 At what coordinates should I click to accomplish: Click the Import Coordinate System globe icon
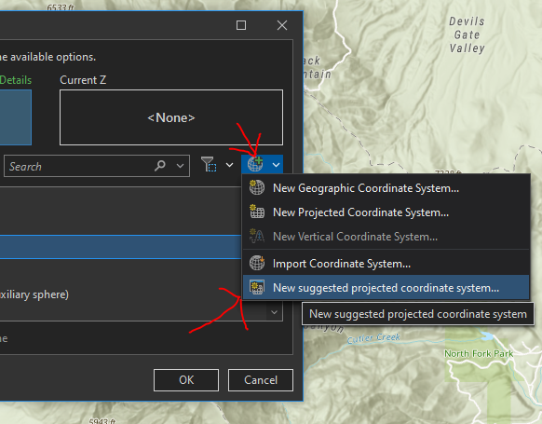(x=257, y=263)
